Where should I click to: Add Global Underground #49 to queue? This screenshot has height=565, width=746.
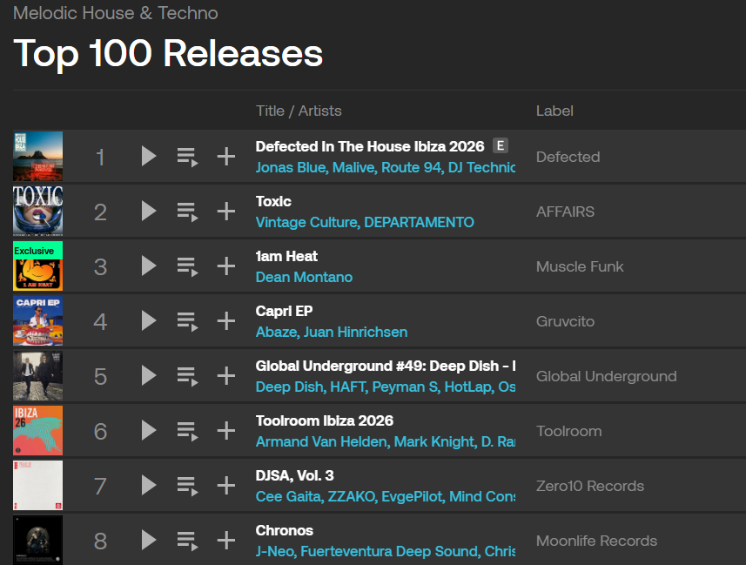187,376
